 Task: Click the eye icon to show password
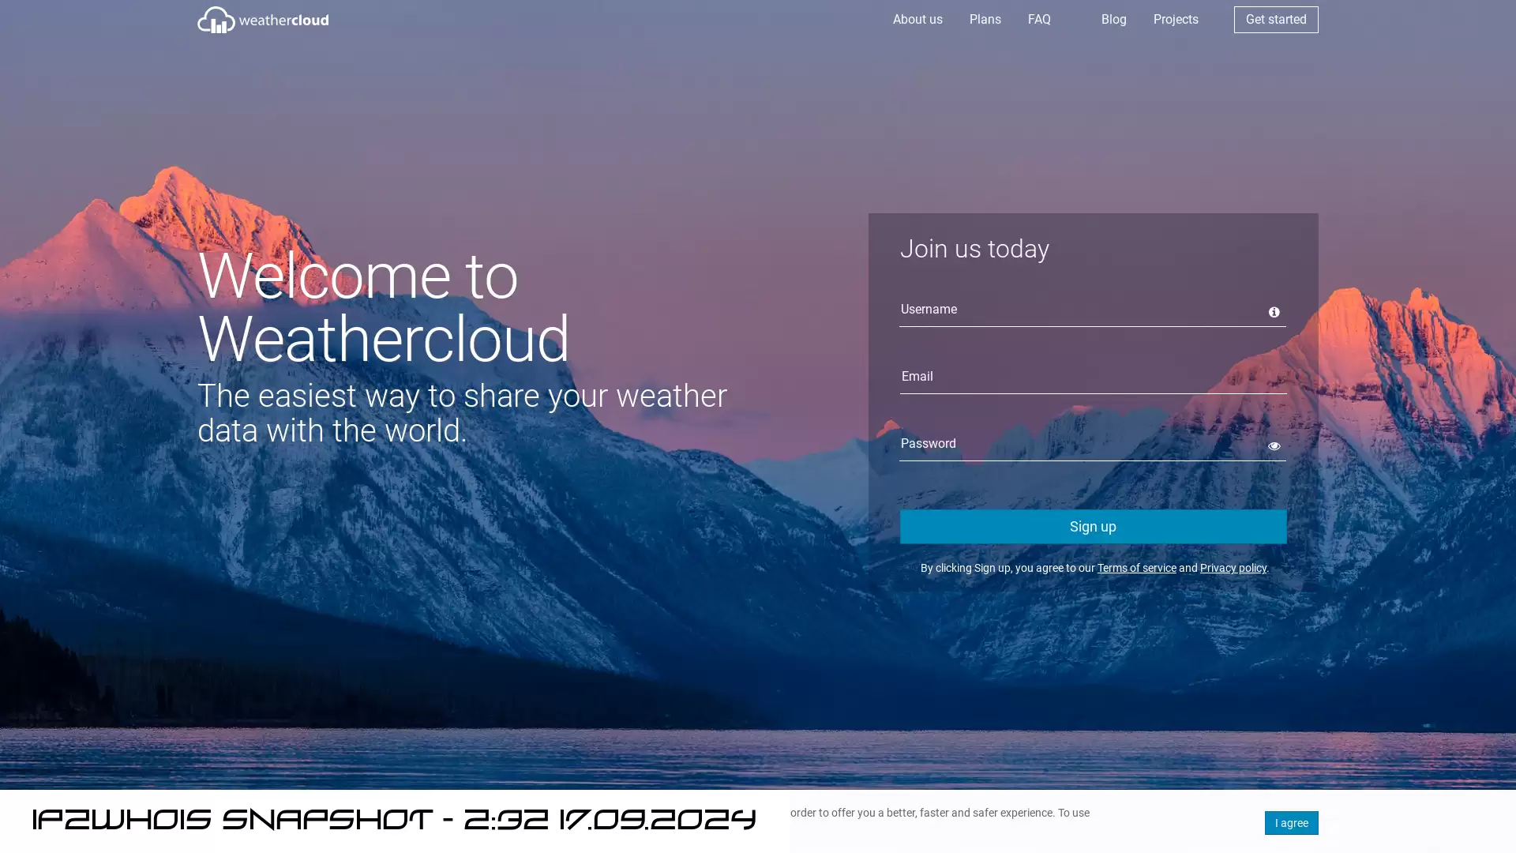[x=1274, y=445]
